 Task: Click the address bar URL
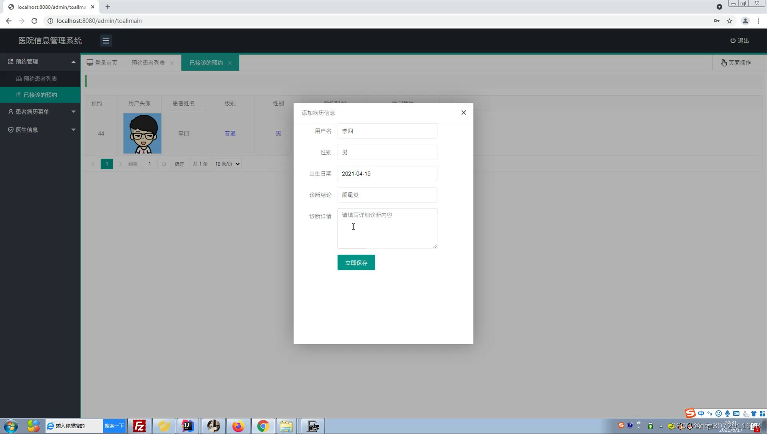coord(99,21)
